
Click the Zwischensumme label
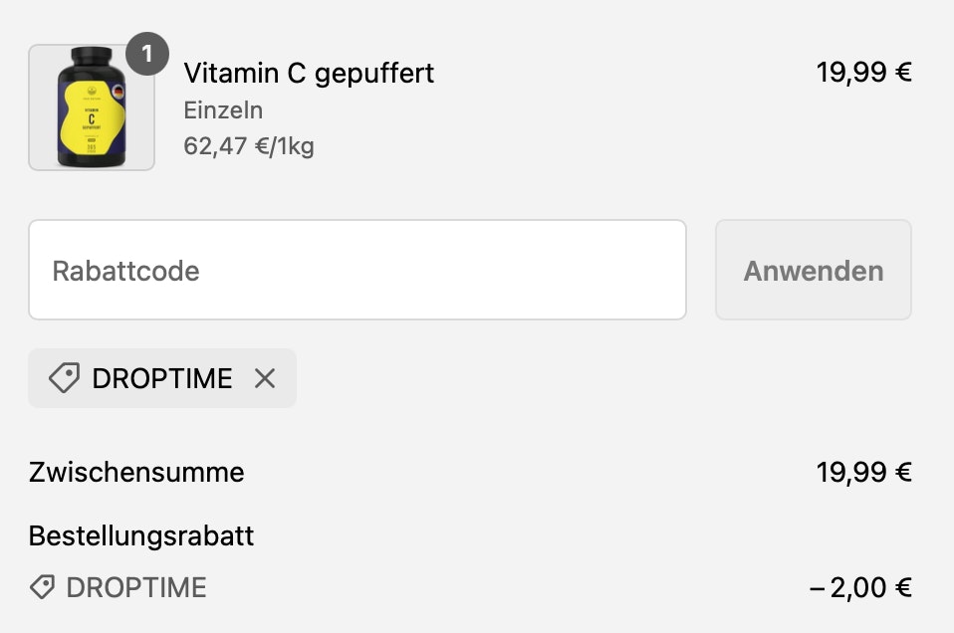tap(136, 473)
